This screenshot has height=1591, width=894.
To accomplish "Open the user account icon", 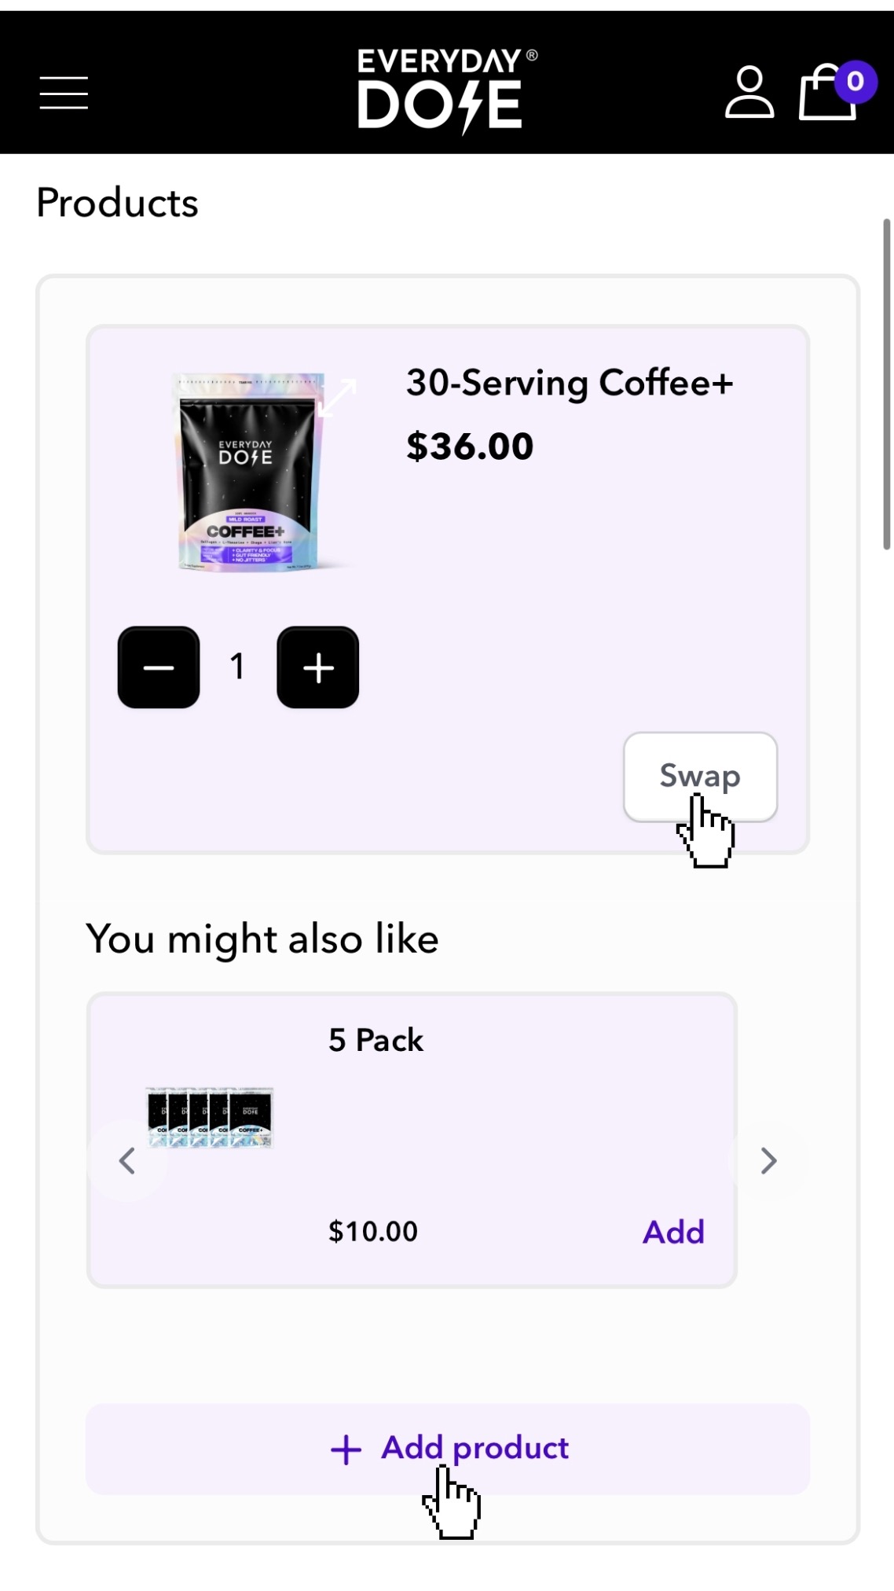I will 749,93.
